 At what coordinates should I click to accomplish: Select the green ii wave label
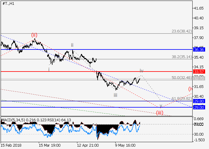click(72, 45)
